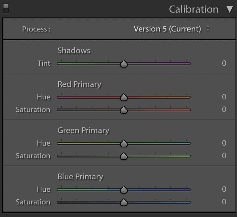Click the Process label
The width and height of the screenshot is (237, 217).
coord(36,29)
